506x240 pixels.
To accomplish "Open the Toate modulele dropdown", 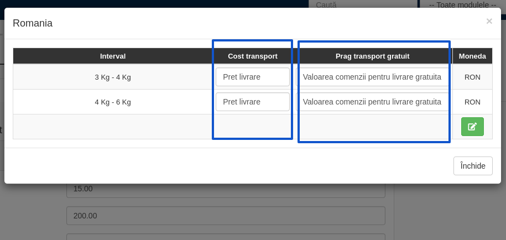I will (x=462, y=4).
